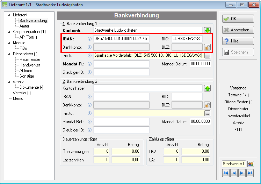The height and width of the screenshot is (184, 261).
Task: Click BIC field with LUHSDE6AXXX
Action: [x=187, y=39]
